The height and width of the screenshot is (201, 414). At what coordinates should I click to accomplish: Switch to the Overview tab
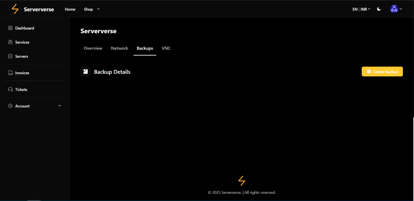point(93,48)
